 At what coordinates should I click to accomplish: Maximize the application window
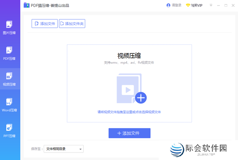[226, 6]
